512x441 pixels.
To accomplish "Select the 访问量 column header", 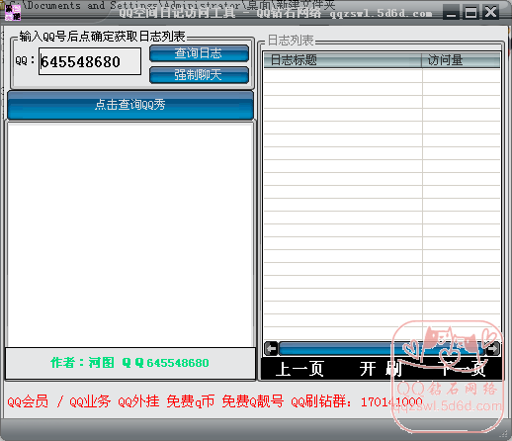I will 462,60.
